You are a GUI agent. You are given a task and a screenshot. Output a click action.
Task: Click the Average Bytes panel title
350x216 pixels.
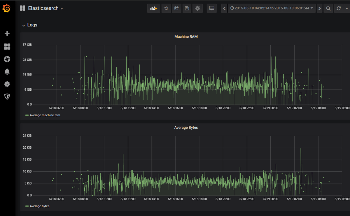(186, 128)
